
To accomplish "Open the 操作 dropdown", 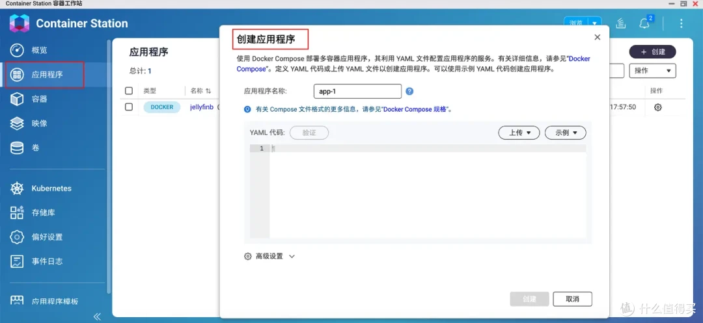I will [652, 71].
